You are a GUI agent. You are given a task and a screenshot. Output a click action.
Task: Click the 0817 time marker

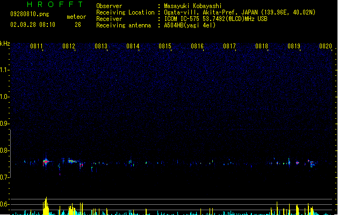click(x=229, y=46)
